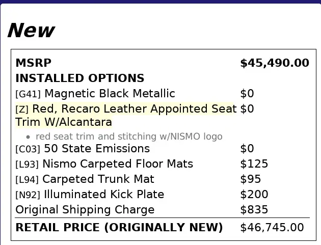Click the $45,490.00 MSRP amount
This screenshot has height=245, width=321.
(274, 63)
